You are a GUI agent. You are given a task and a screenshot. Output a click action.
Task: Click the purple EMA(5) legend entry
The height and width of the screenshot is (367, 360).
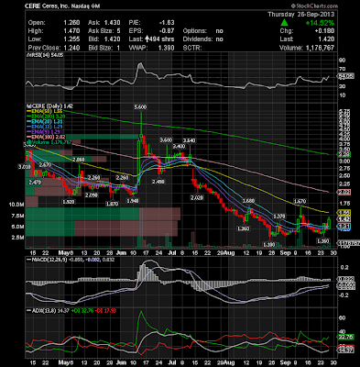click(43, 131)
